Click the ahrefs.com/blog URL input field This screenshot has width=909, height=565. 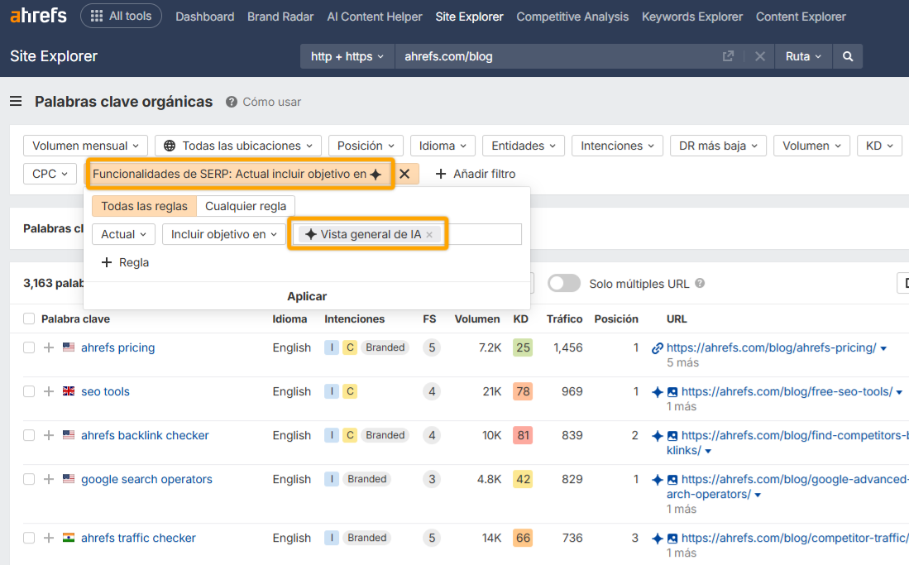click(557, 56)
